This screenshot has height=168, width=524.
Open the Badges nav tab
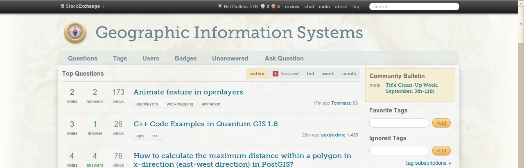[185, 58]
